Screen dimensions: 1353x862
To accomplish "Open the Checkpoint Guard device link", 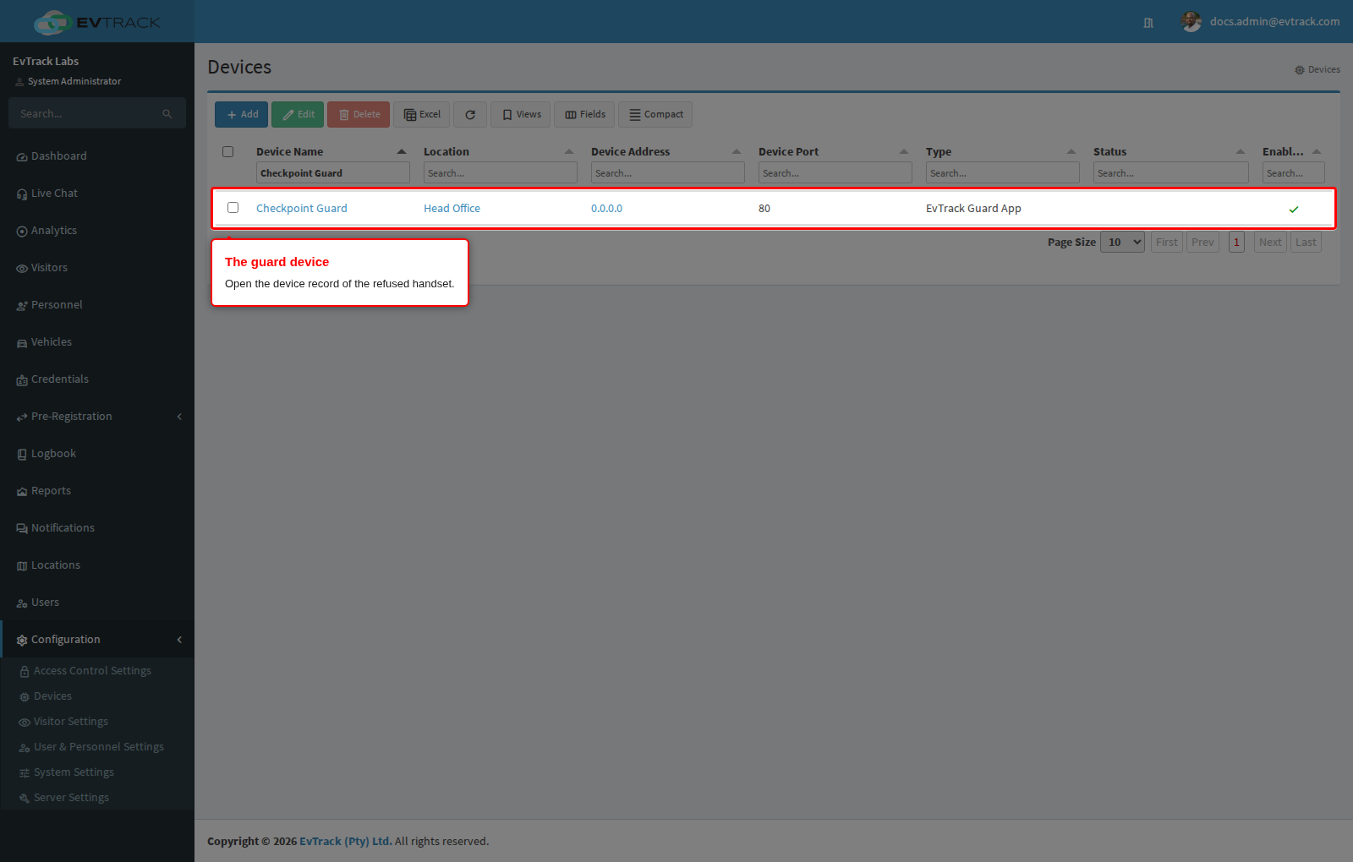I will 302,209.
